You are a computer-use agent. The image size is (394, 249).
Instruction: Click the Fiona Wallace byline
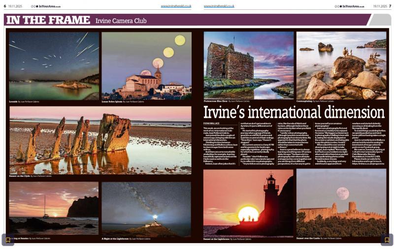pyautogui.click(x=212, y=123)
